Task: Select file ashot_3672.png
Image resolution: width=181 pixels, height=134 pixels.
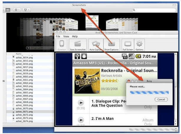Action: 24,115
